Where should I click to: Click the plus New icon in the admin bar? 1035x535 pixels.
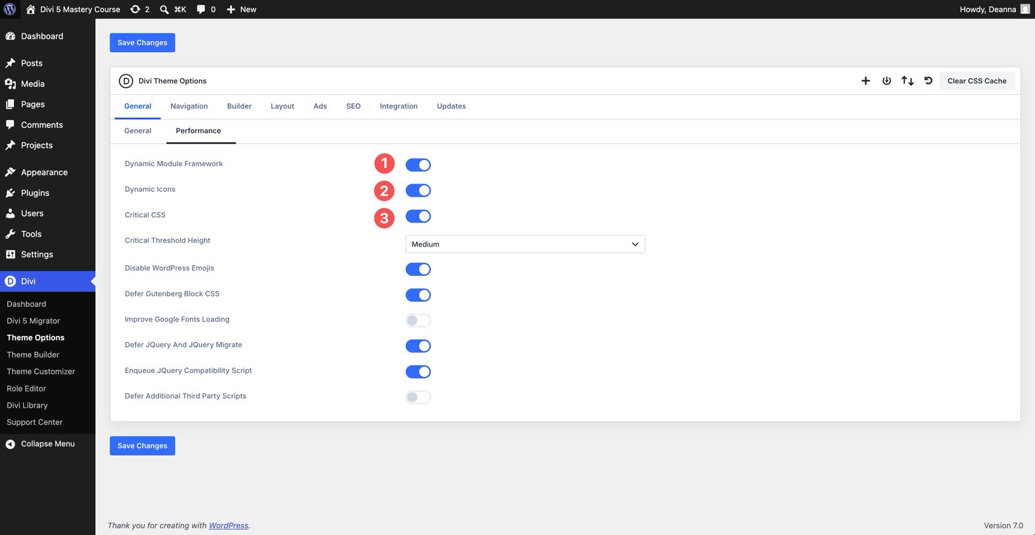coord(231,9)
